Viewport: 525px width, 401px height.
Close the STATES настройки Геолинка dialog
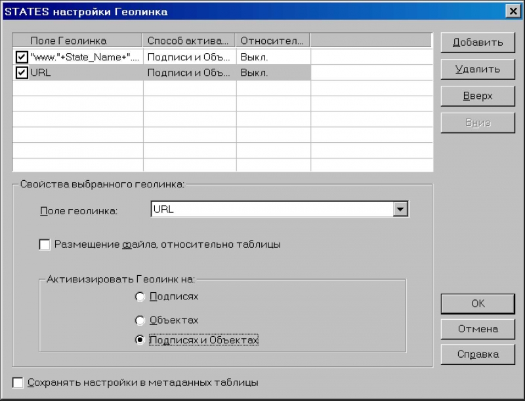pos(513,11)
